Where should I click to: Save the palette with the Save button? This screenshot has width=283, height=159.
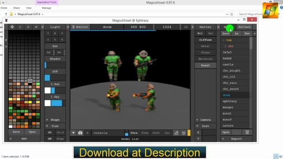click(x=16, y=132)
